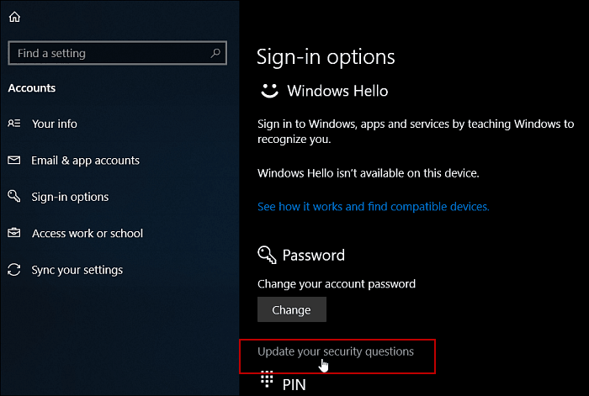The image size is (589, 396).
Task: Open Email & app accounts
Action: click(x=85, y=161)
